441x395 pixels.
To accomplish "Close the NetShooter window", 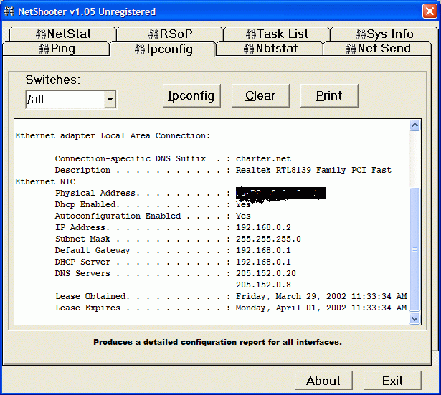I will 430,11.
